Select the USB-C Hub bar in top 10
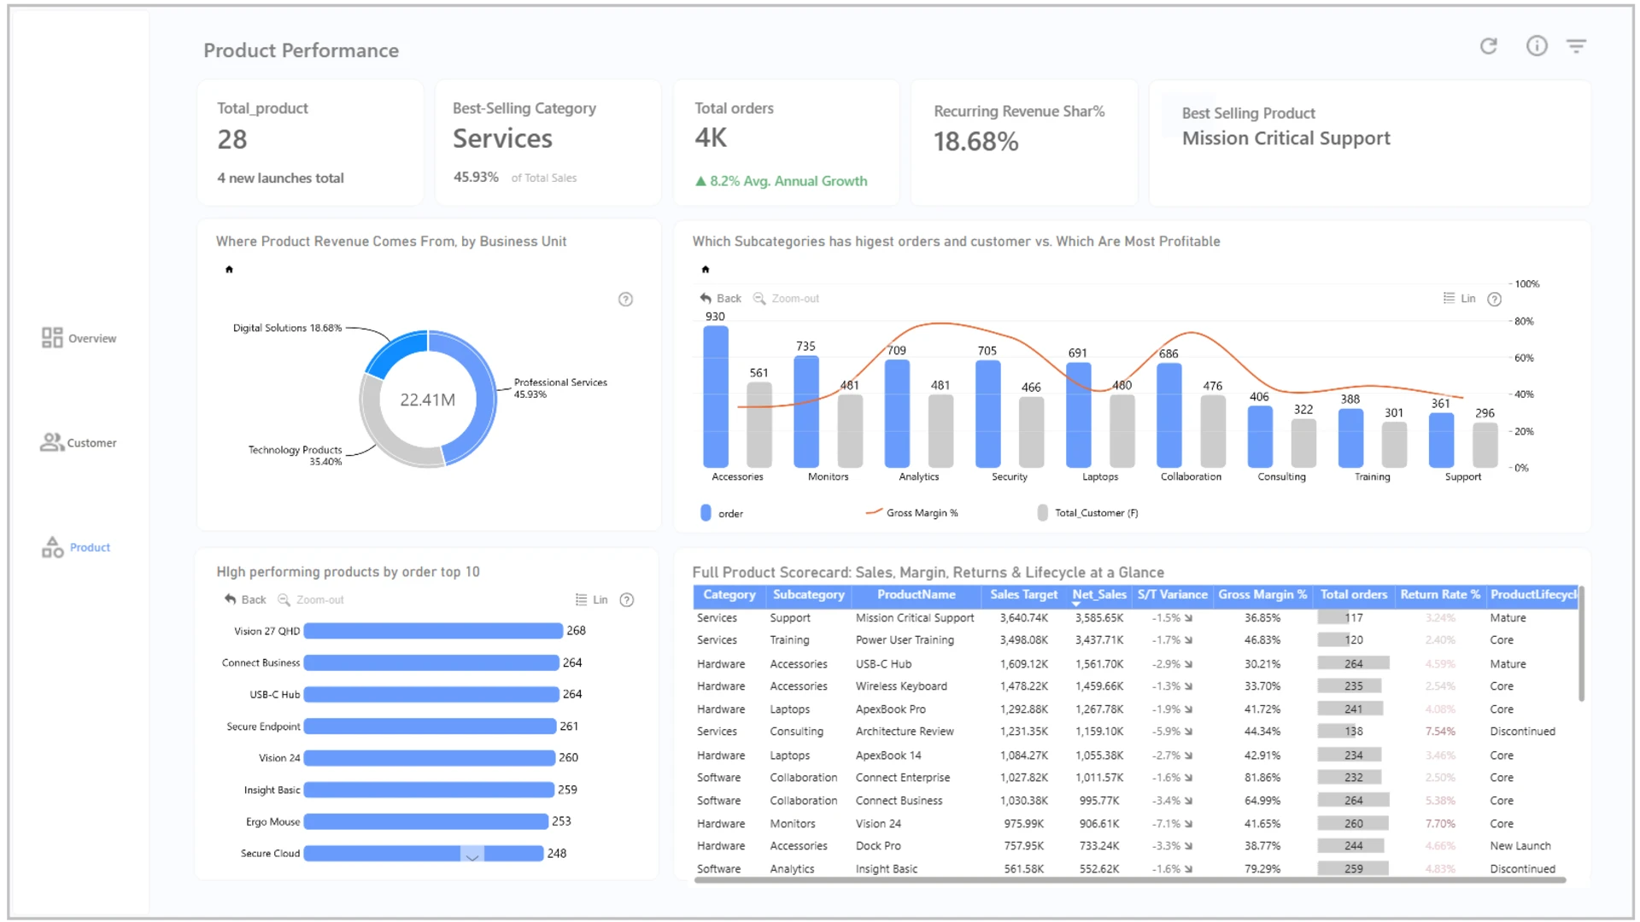The image size is (1640, 922). pos(431,695)
